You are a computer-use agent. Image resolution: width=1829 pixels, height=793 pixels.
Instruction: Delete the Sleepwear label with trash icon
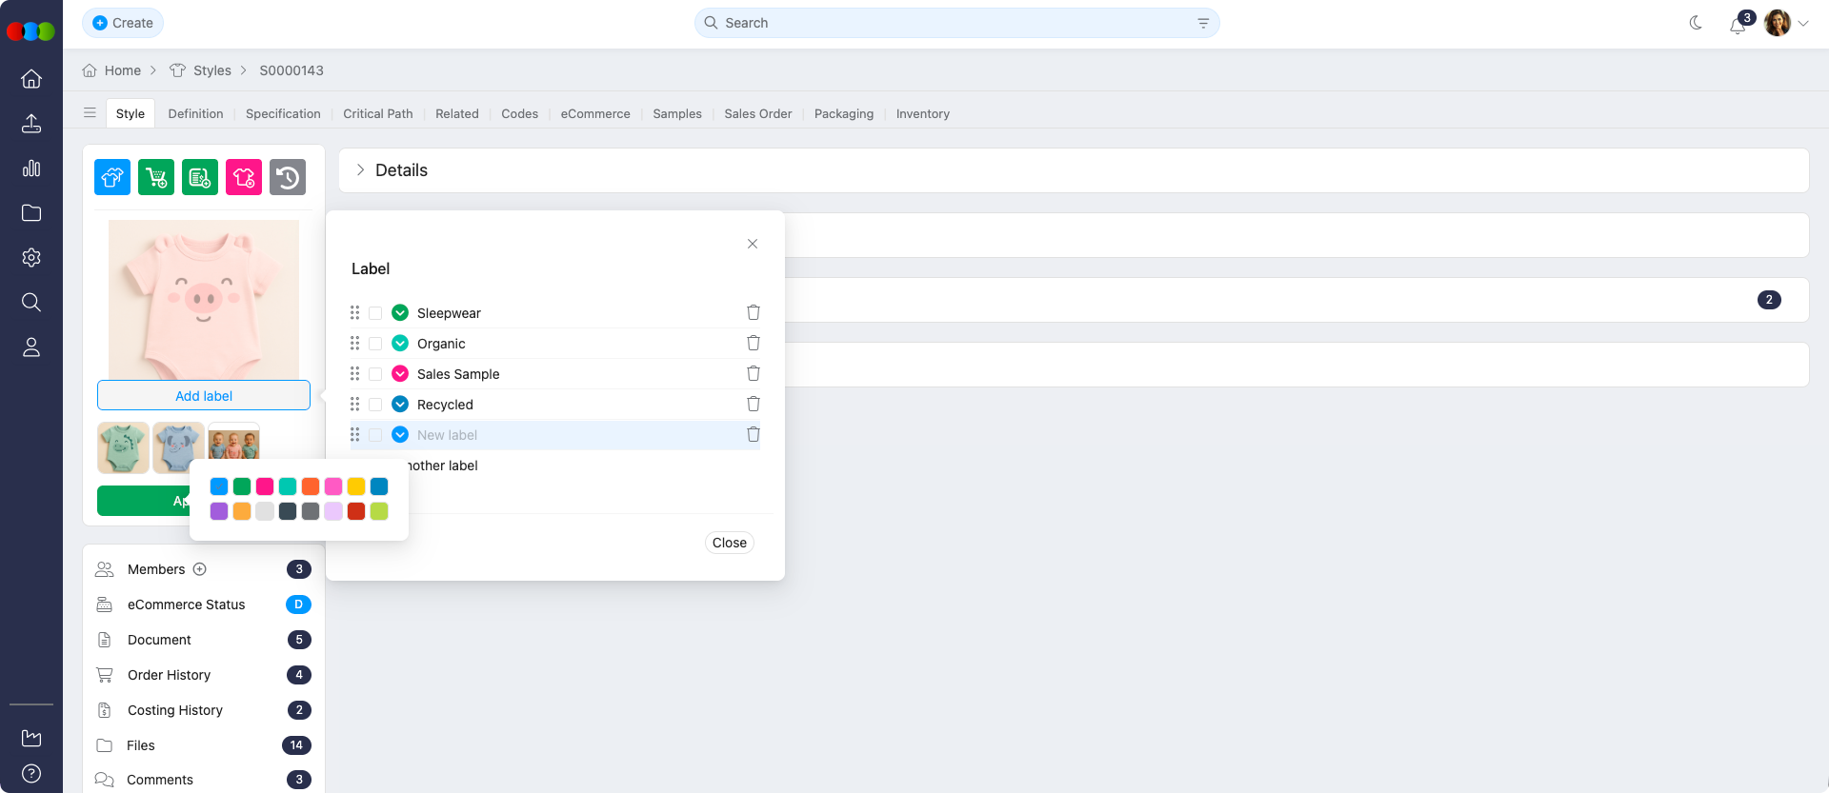click(753, 312)
